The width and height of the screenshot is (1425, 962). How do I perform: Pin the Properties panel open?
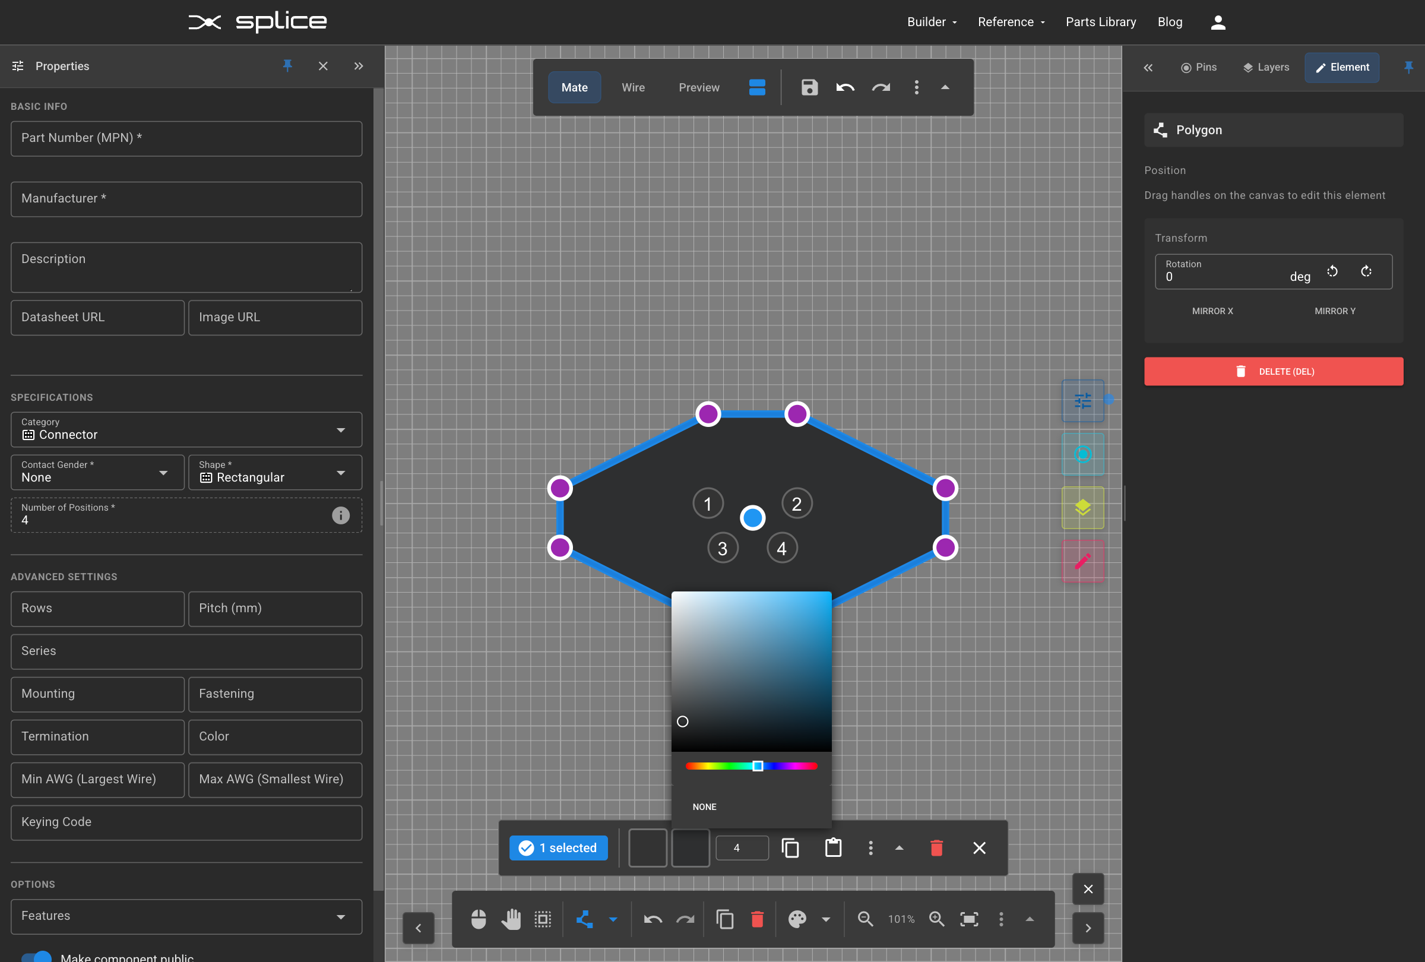click(287, 67)
